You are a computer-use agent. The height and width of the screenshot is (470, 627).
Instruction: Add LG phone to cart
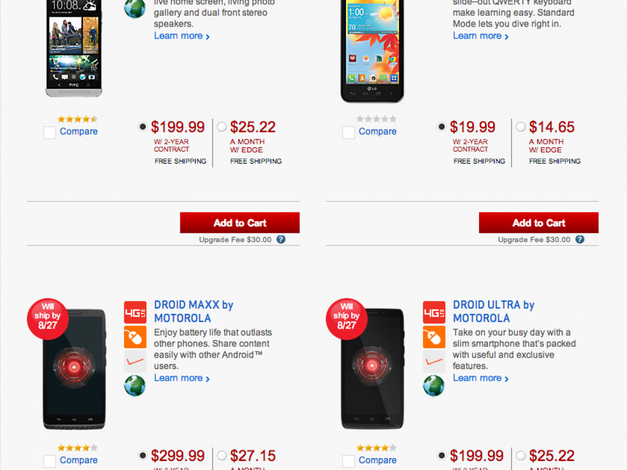539,223
